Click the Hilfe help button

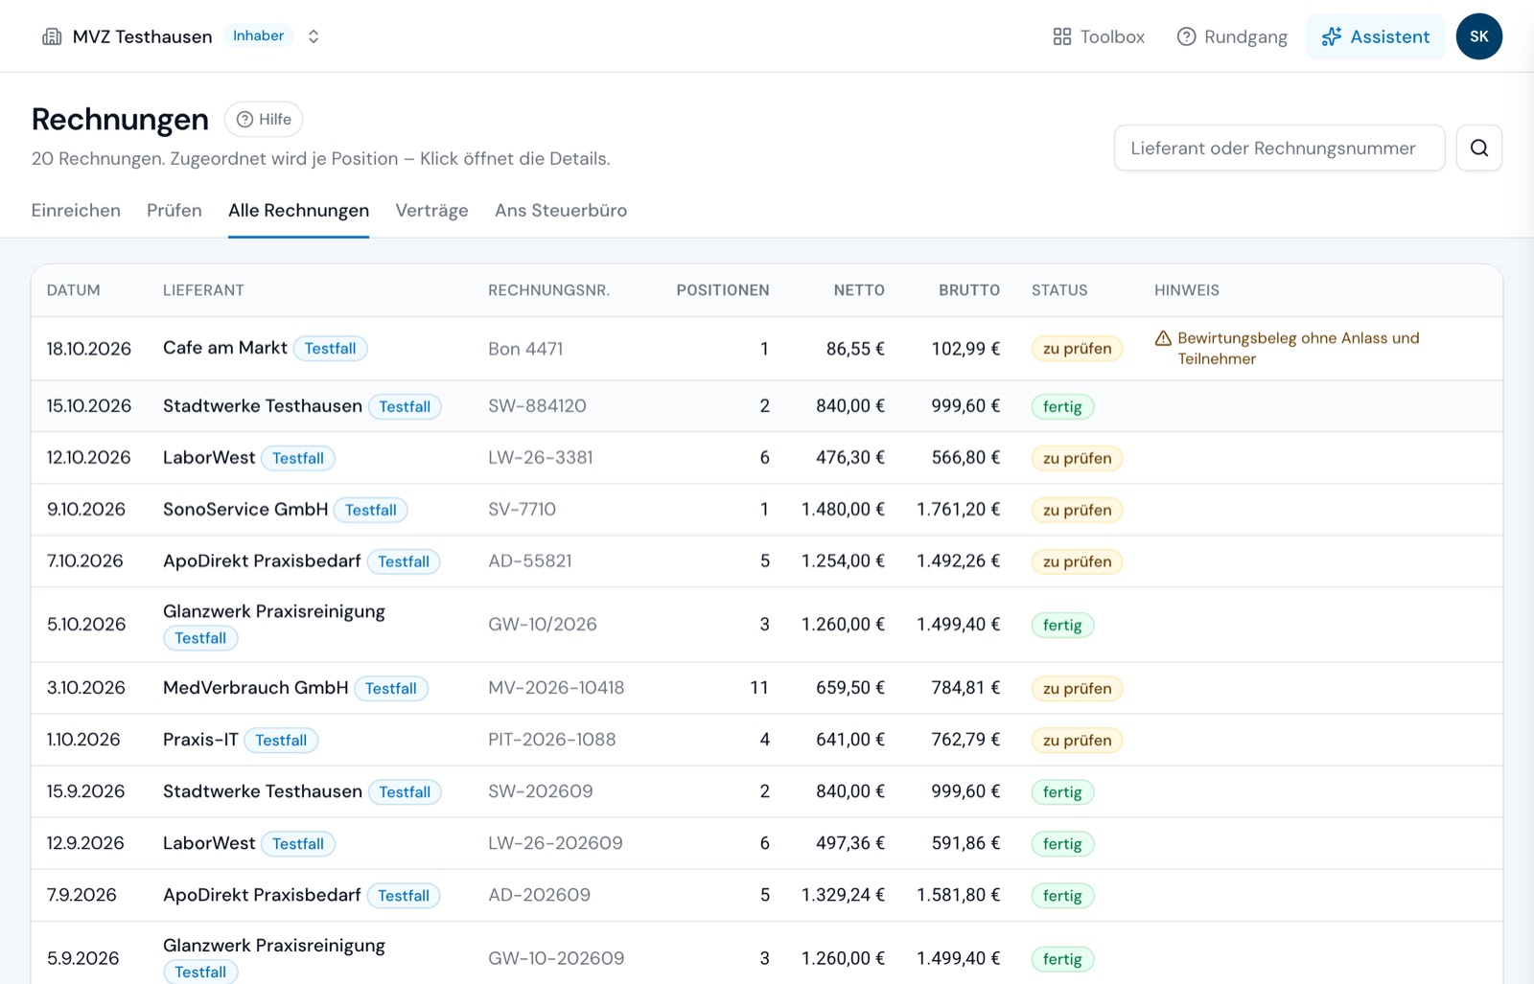coord(264,119)
